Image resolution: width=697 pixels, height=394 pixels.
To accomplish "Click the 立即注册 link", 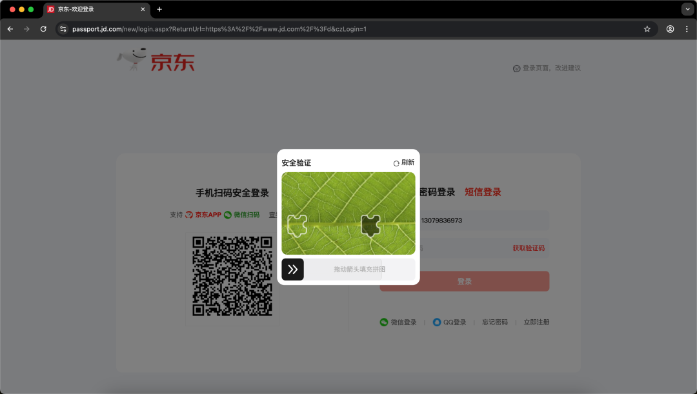I will pos(536,322).
